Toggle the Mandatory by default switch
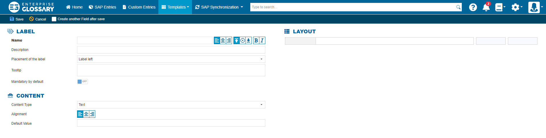This screenshot has width=546, height=138. 82,82
